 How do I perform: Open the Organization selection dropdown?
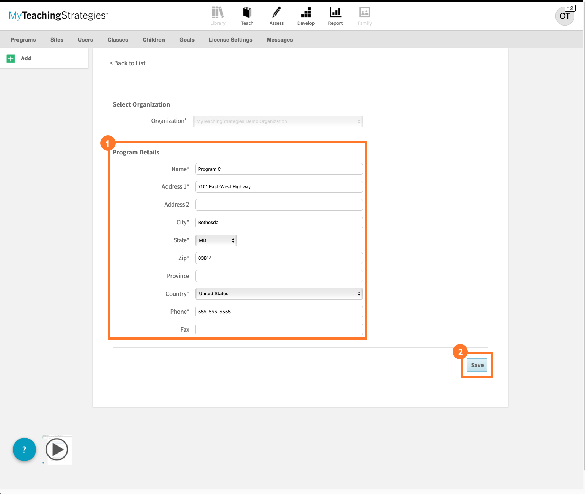click(277, 121)
